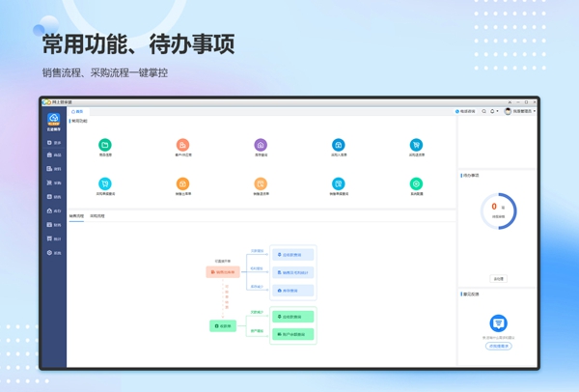The image size is (579, 392).
Task: Switch to the 采购流程 tab
Action: tap(97, 216)
